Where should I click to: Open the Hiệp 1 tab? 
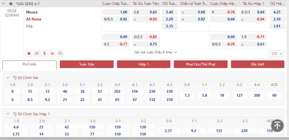pos(144,64)
